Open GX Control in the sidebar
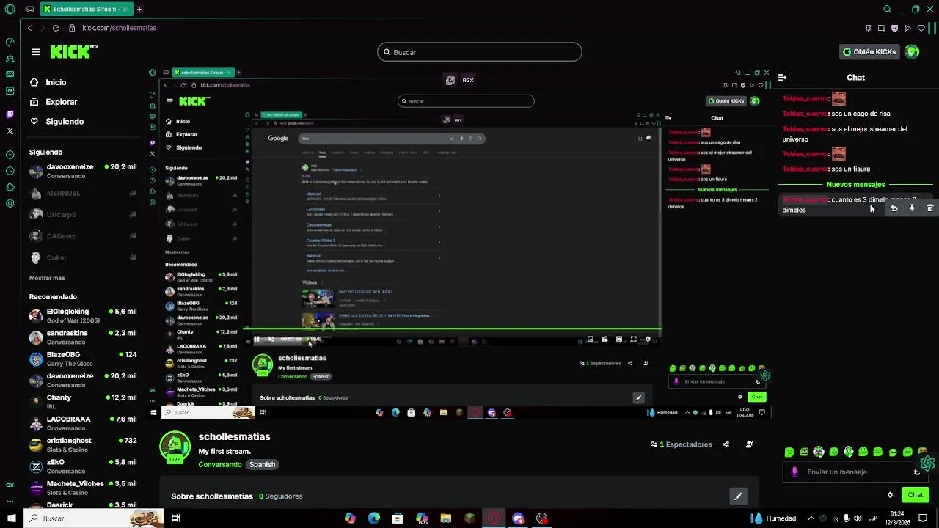The width and height of the screenshot is (939, 528). coord(10,485)
